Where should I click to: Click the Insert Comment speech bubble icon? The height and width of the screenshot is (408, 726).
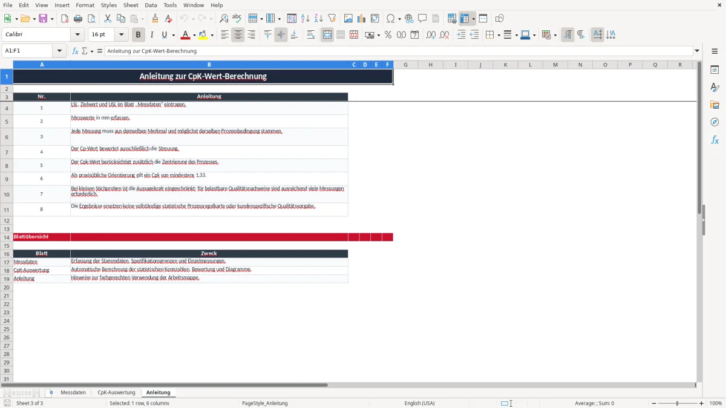pyautogui.click(x=422, y=19)
